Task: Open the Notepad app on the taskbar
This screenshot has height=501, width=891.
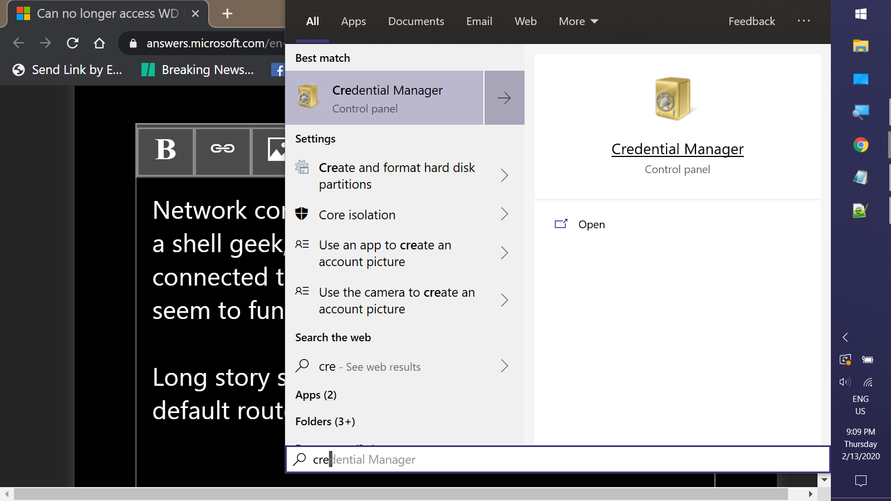Action: [860, 178]
